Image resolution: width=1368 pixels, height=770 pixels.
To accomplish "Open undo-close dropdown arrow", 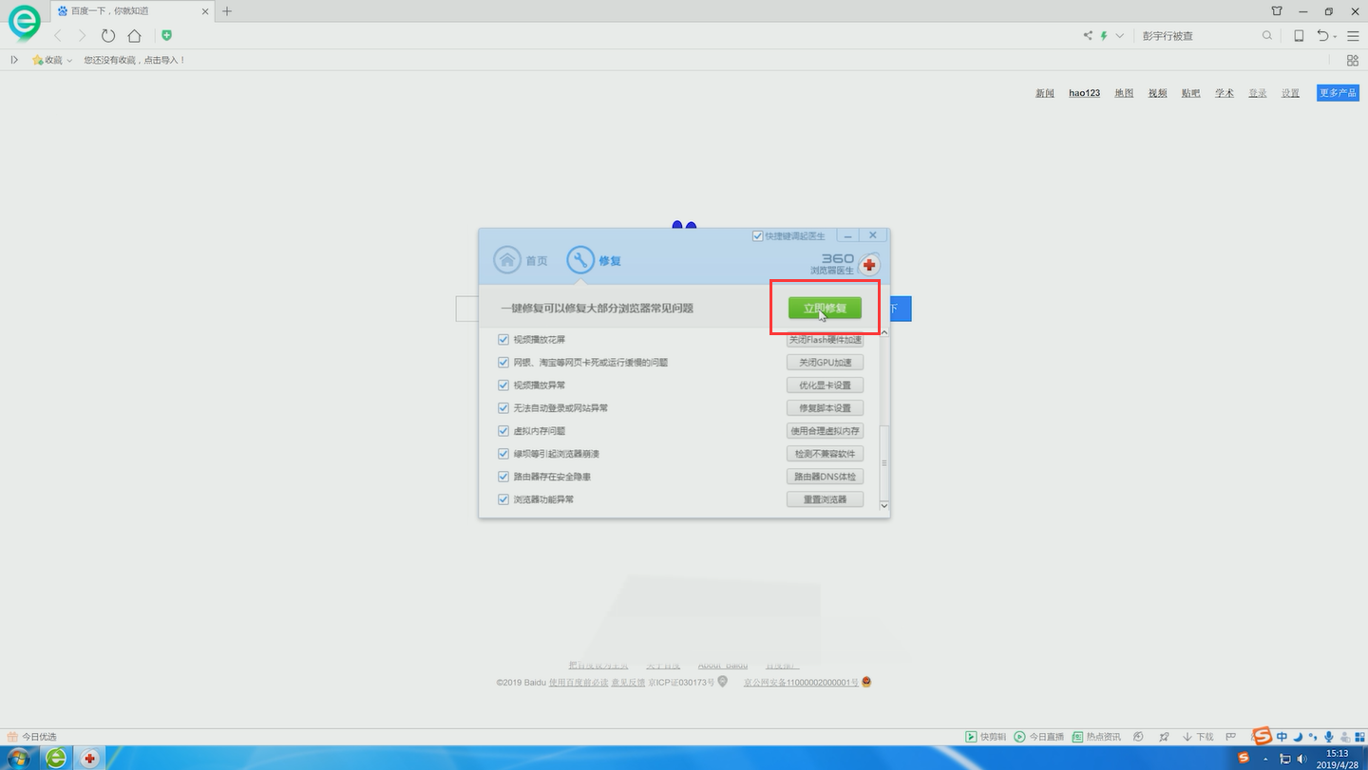I will point(1335,37).
